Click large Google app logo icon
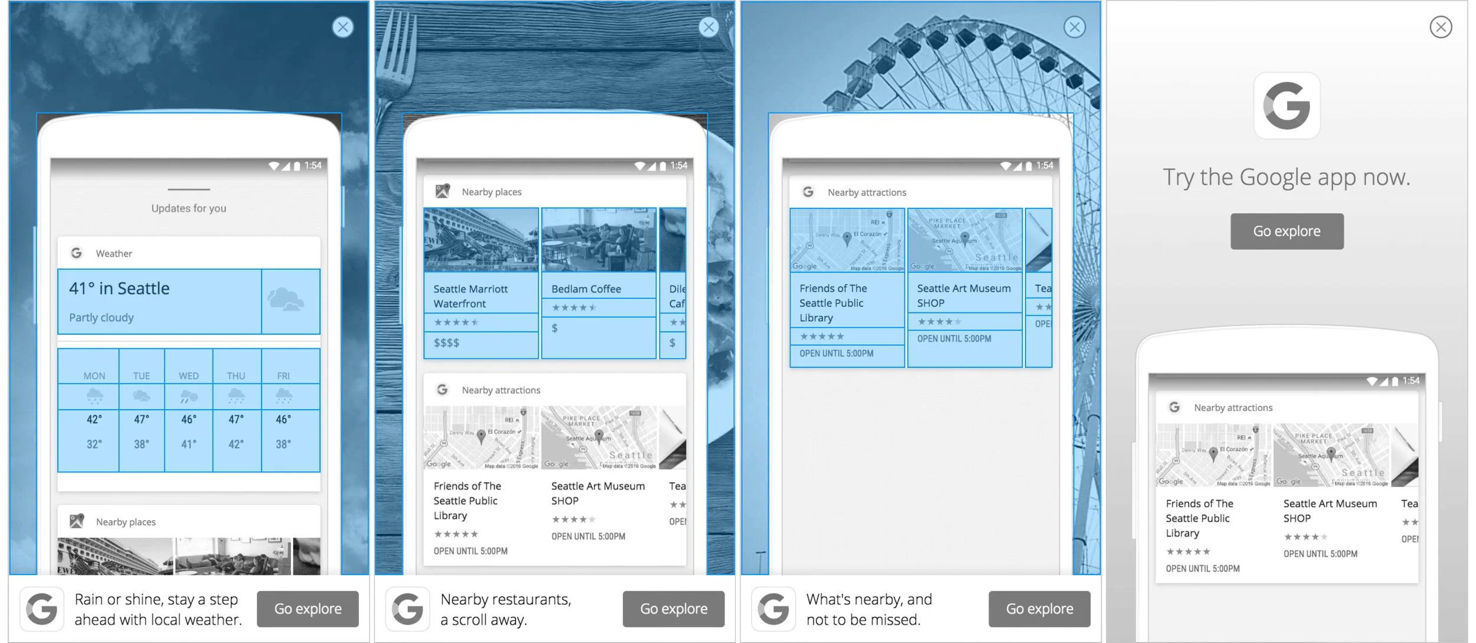The image size is (1476, 643). 1286,106
